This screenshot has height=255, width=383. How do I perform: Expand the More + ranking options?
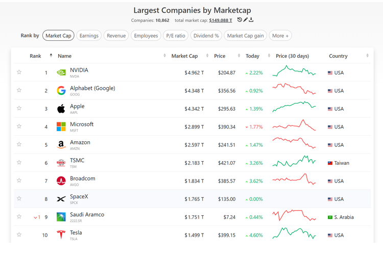[280, 36]
